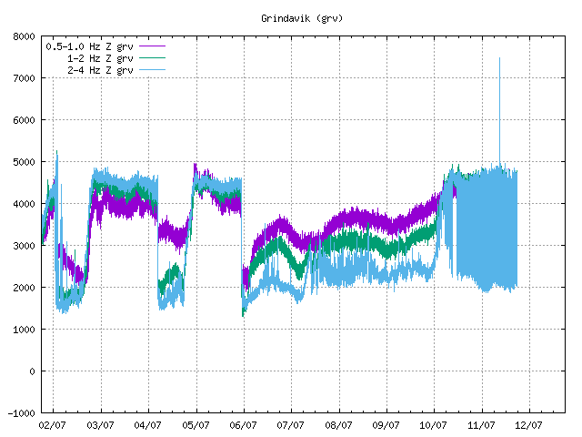Click y-axis label 4000
Viewport: 582px width, 437px height.
(24, 204)
